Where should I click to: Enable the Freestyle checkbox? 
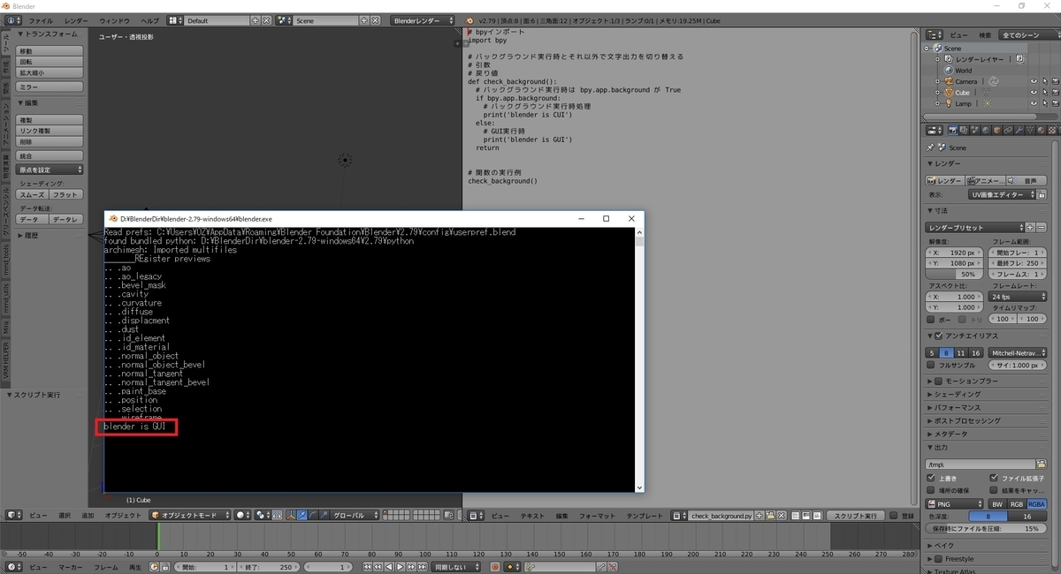pyautogui.click(x=939, y=559)
